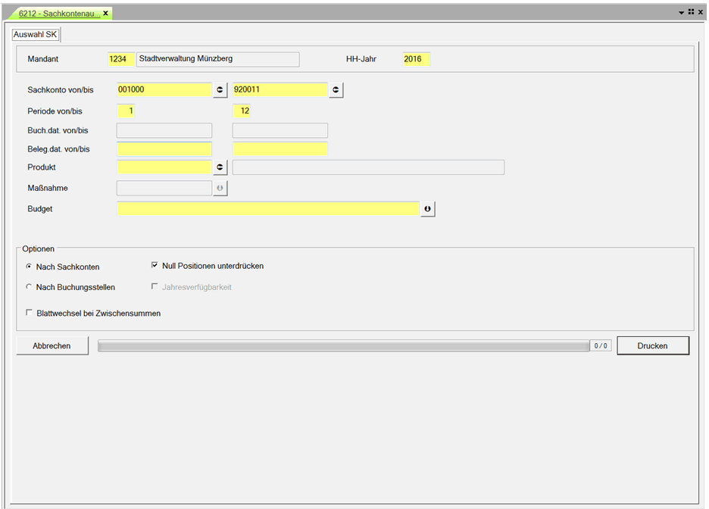Close the 6212 Sachkontenau tab with x
The image size is (709, 509).
[106, 14]
